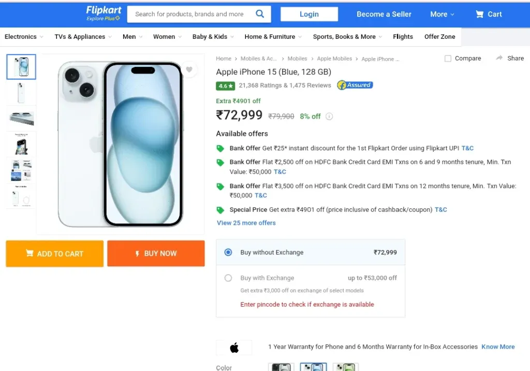Open View 25 more offers link

pos(246,223)
